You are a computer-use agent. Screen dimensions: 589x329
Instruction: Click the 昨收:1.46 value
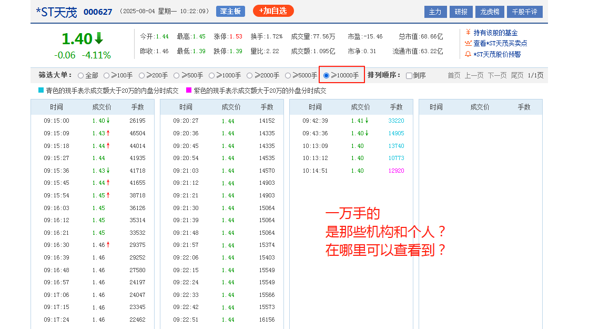[155, 51]
